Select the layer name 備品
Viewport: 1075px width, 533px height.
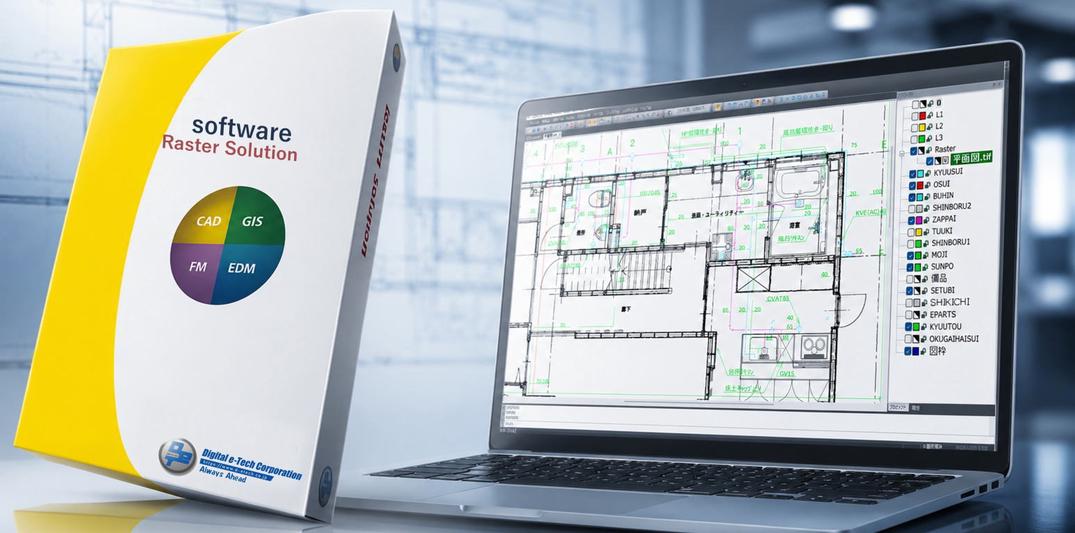click(x=939, y=278)
